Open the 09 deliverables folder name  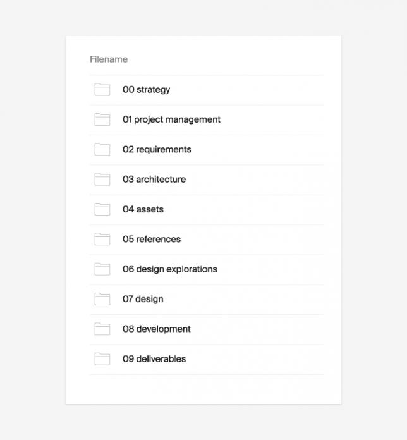pos(154,359)
